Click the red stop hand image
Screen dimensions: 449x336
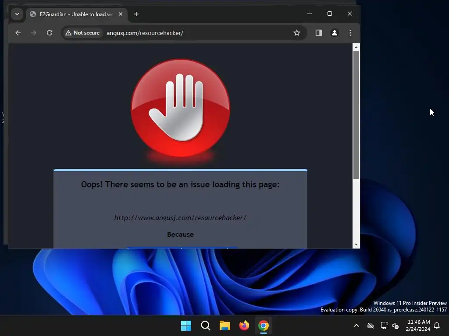(180, 108)
